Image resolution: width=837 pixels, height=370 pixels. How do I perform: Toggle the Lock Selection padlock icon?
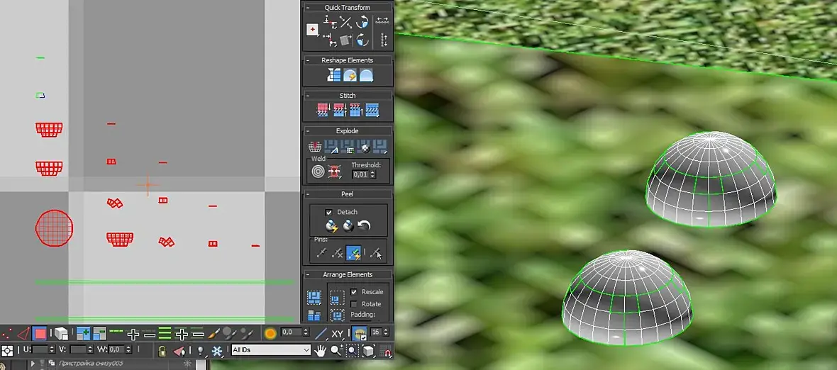point(162,351)
